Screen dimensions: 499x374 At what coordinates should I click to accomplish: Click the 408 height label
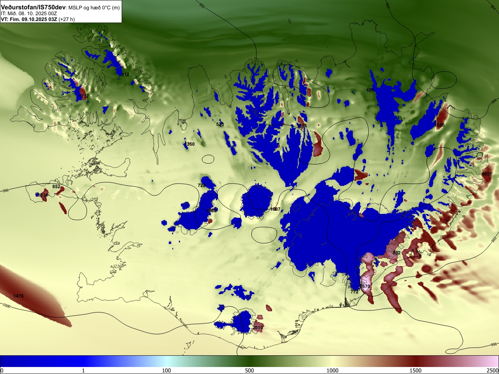point(370,90)
